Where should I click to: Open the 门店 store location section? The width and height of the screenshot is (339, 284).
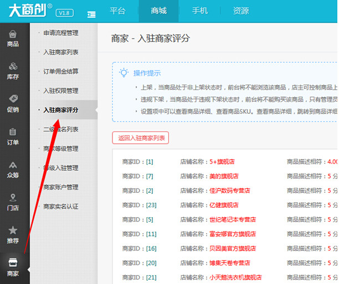13,202
